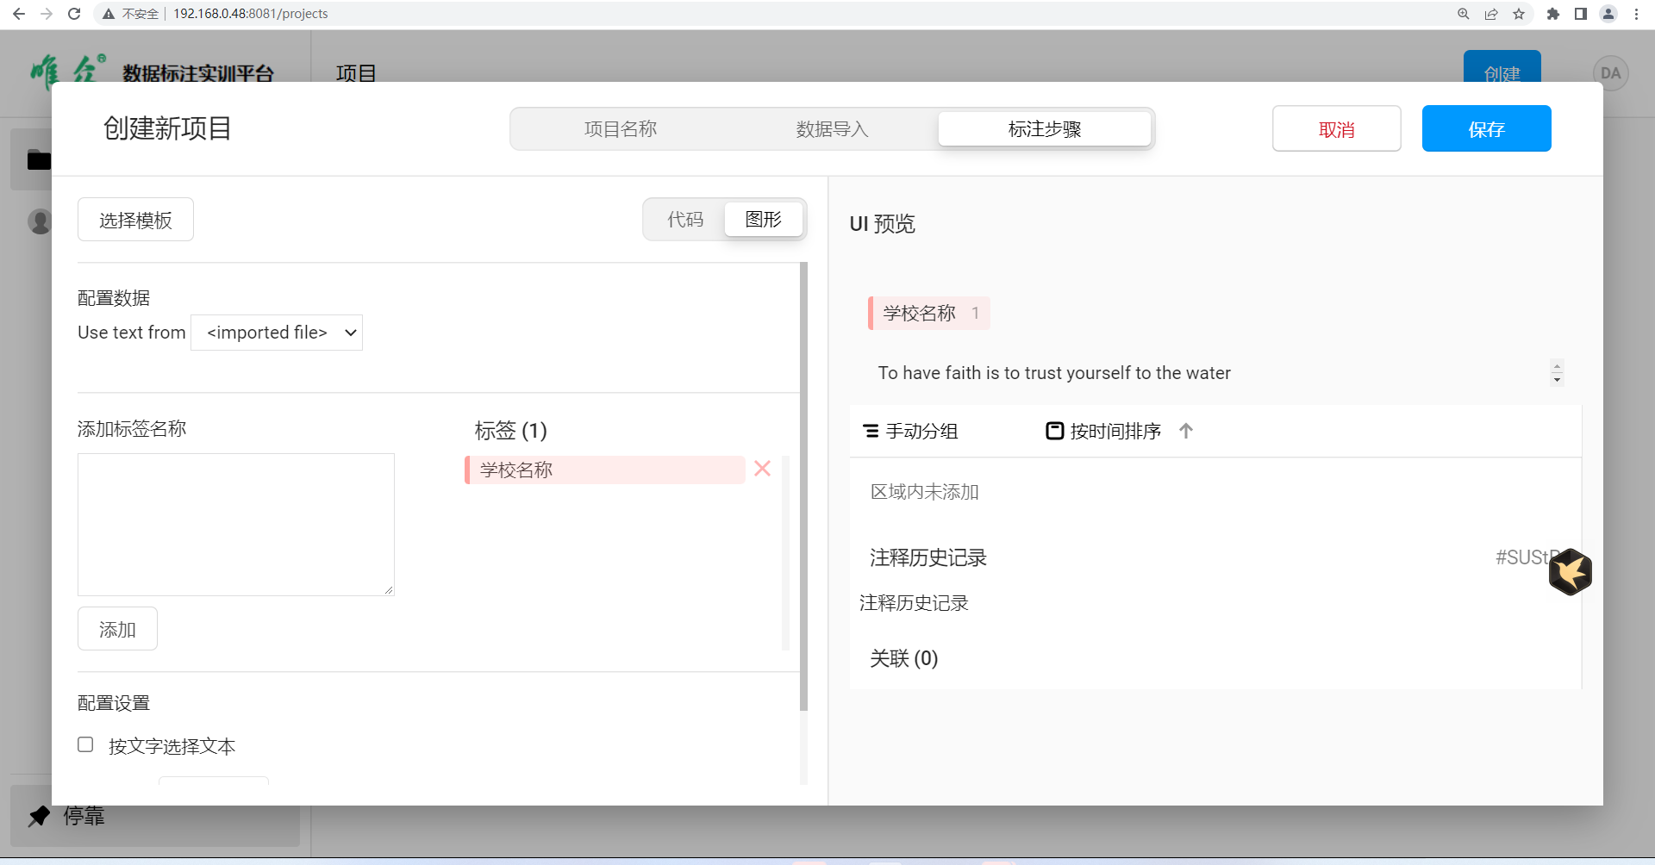1655x865 pixels.
Task: Go to the 数据导入 tab
Action: pyautogui.click(x=832, y=129)
